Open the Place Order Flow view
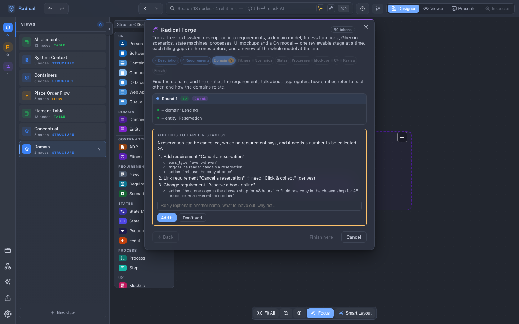This screenshot has width=519, height=324. tap(62, 96)
